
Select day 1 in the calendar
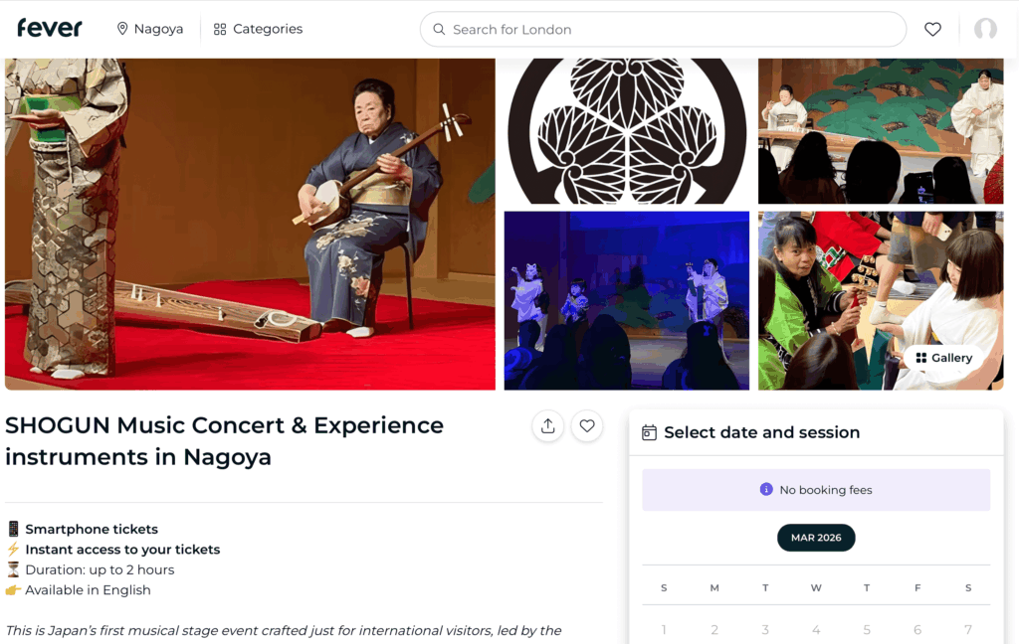(x=664, y=629)
